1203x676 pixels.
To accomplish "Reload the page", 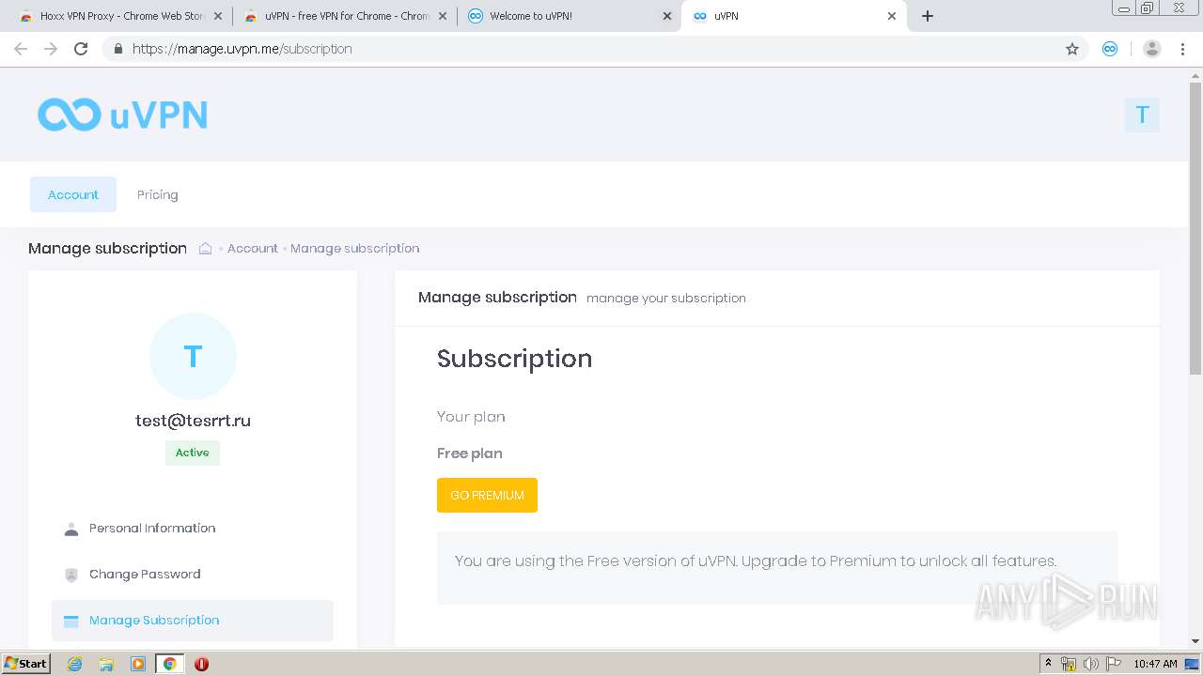I will (x=81, y=49).
